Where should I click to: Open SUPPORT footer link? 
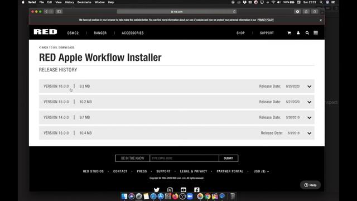pyautogui.click(x=163, y=171)
